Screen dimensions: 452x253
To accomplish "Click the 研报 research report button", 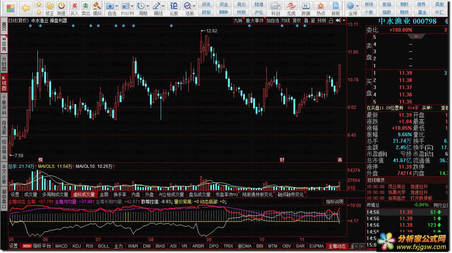I will [206, 12].
